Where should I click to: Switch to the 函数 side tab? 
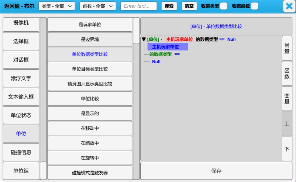point(287,73)
